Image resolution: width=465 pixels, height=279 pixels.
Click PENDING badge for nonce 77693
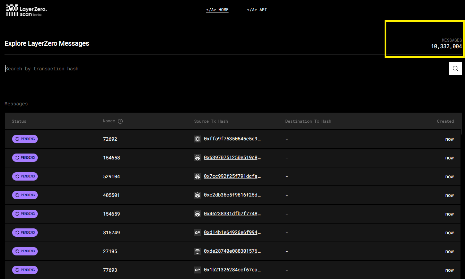(x=25, y=270)
